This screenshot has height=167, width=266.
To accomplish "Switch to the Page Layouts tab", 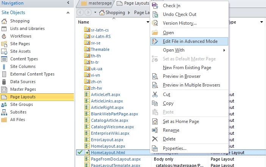I will pos(133,3).
